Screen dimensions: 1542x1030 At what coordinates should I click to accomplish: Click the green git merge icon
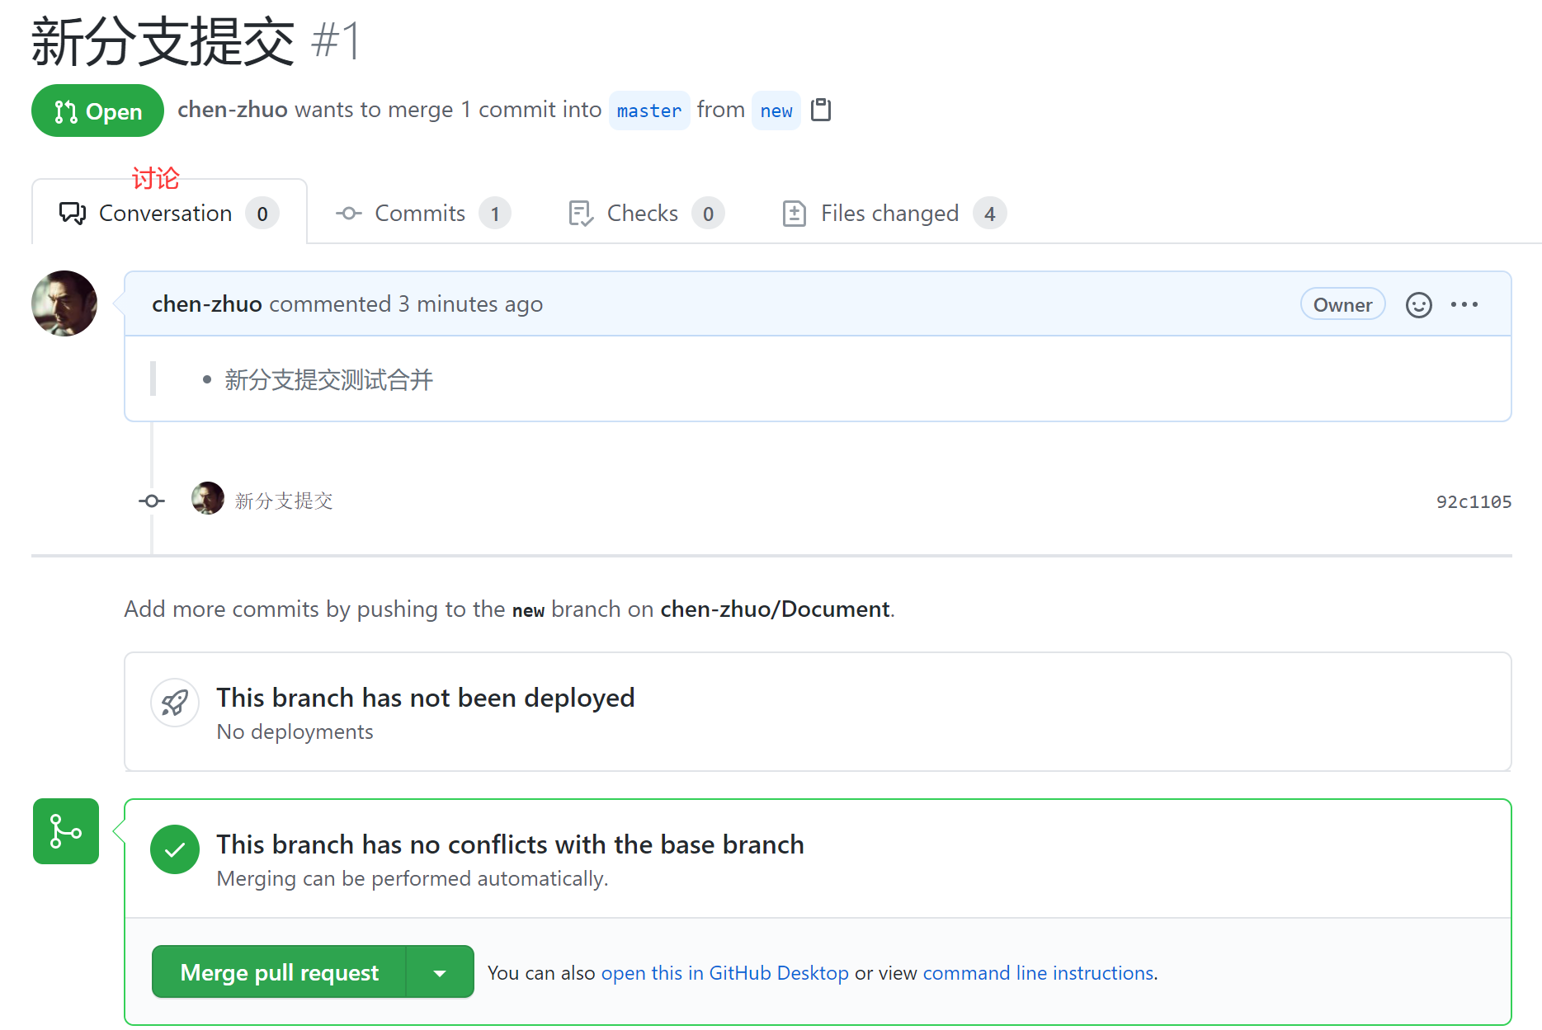tap(66, 831)
